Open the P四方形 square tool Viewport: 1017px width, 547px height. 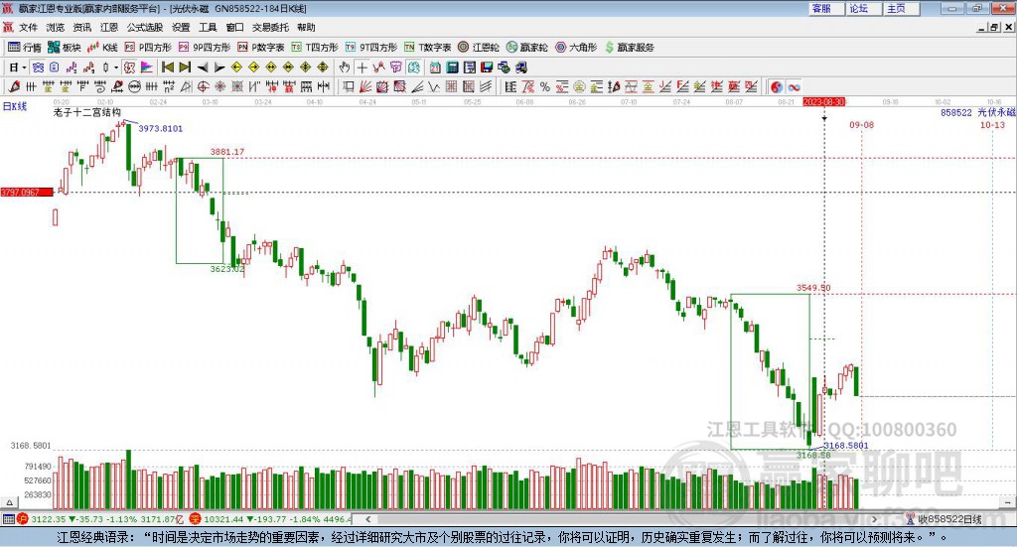pos(147,48)
